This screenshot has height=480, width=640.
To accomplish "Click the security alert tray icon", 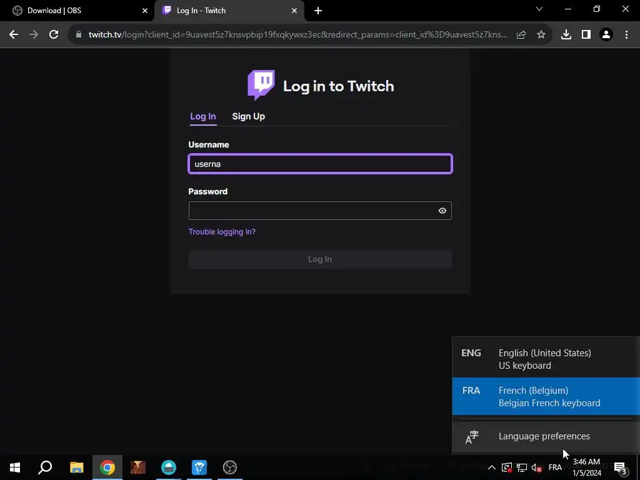I will pos(506,467).
